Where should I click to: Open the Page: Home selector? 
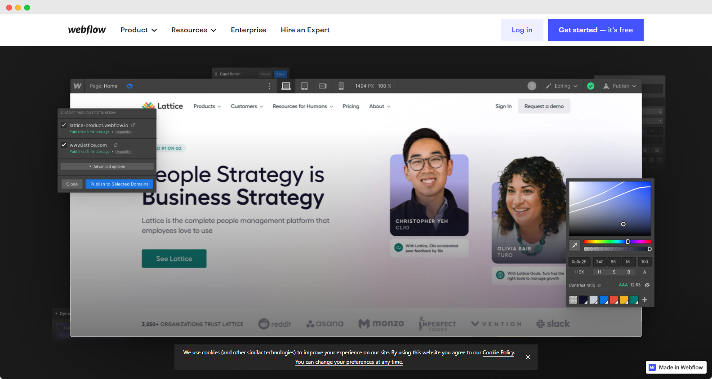point(103,86)
